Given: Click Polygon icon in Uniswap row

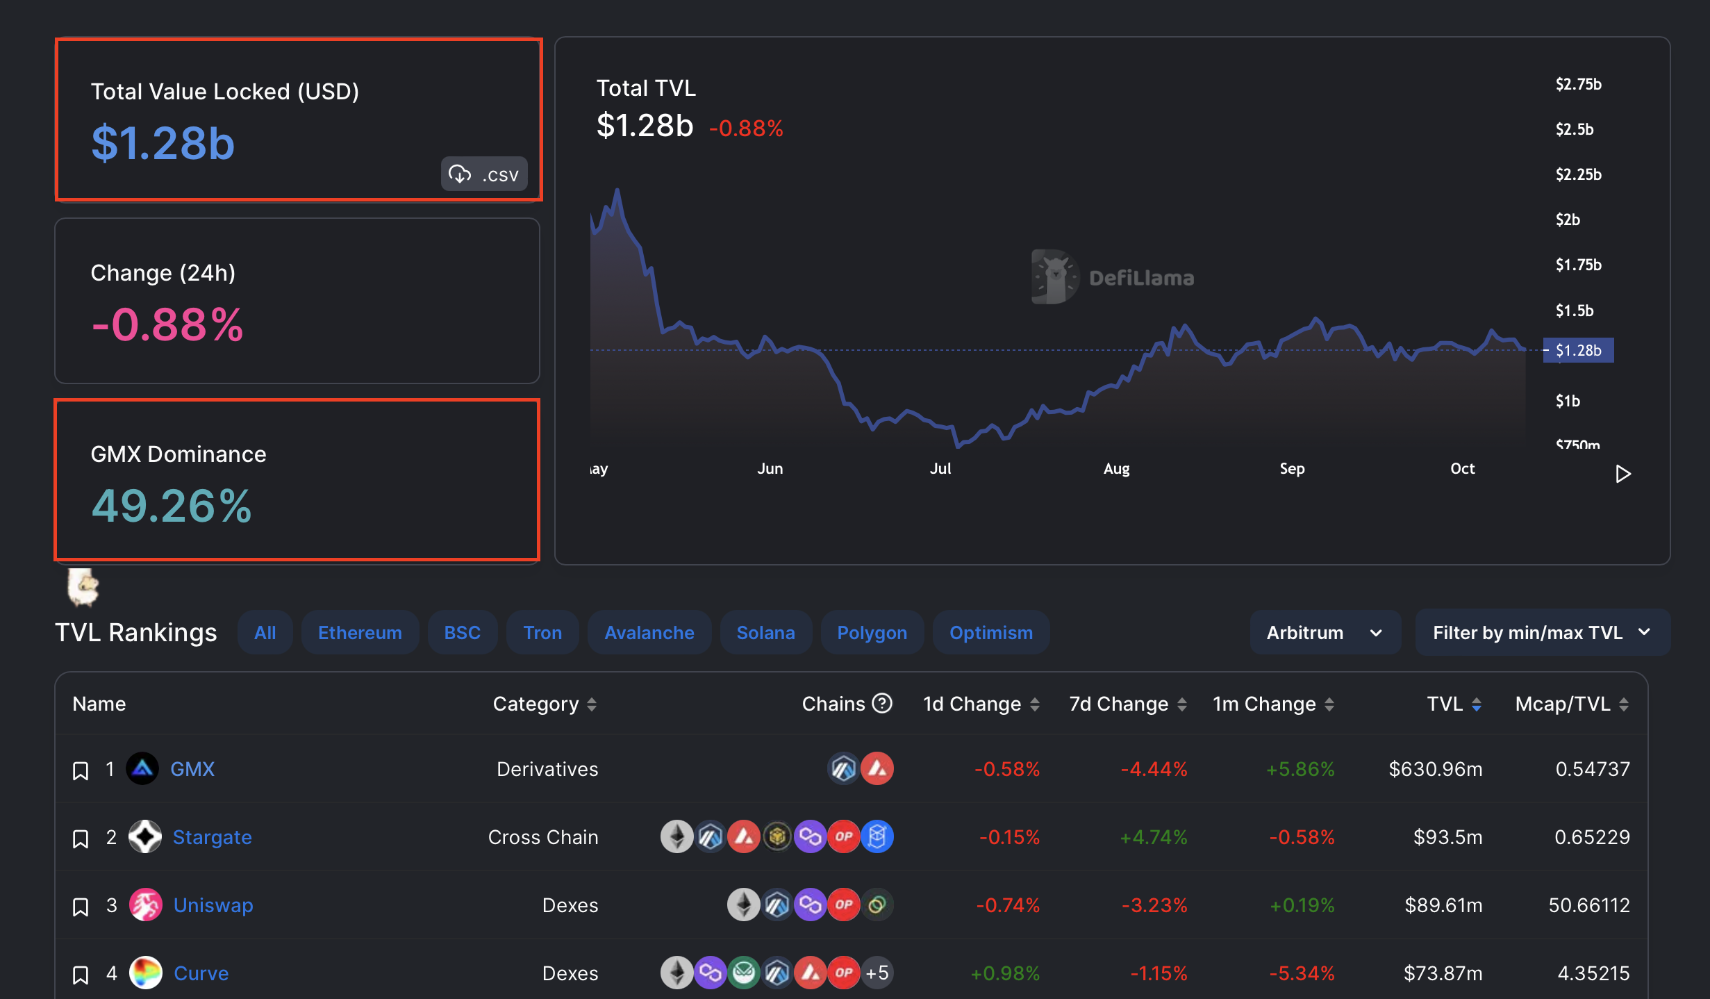Looking at the screenshot, I should (x=811, y=905).
